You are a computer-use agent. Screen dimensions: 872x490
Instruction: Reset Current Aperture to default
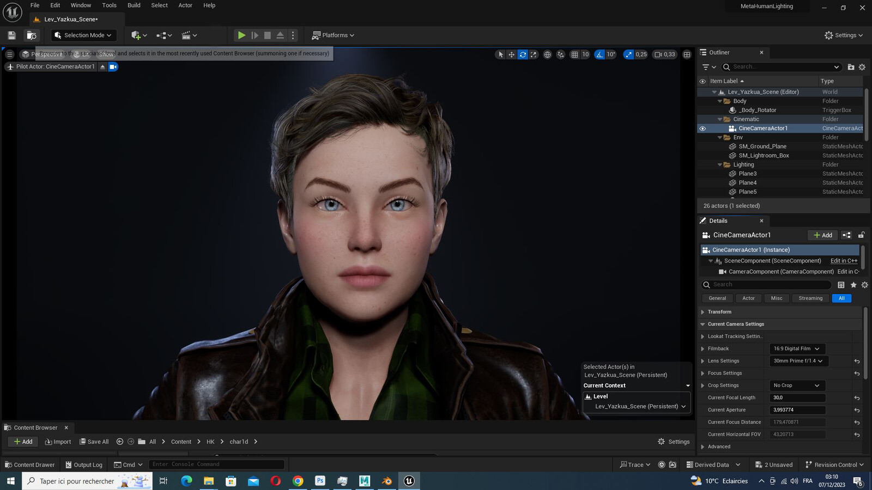857,411
